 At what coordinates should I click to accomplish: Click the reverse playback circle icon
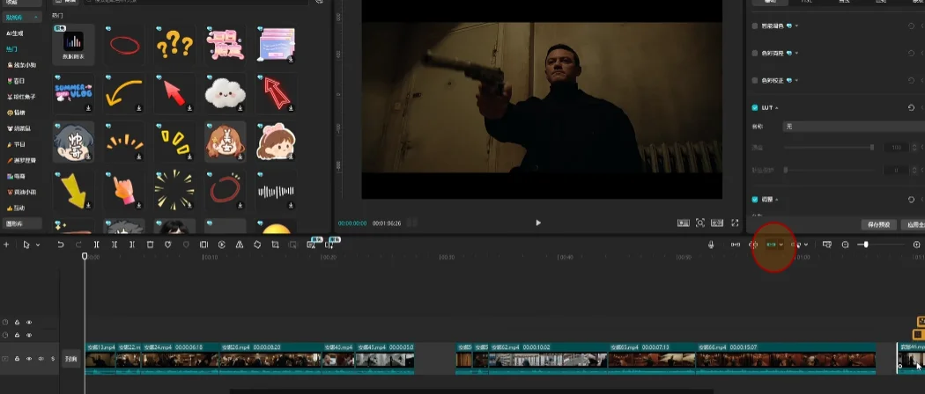point(222,244)
